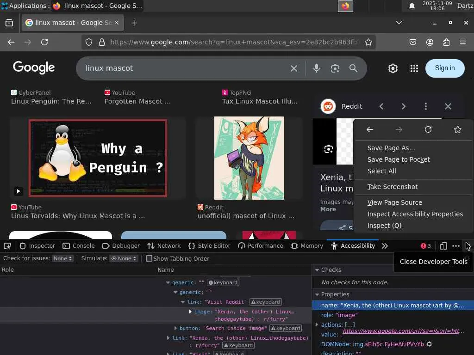Open the three-dot menu in Reddit preview
Viewport: 474px width, 355px height.
(426, 106)
